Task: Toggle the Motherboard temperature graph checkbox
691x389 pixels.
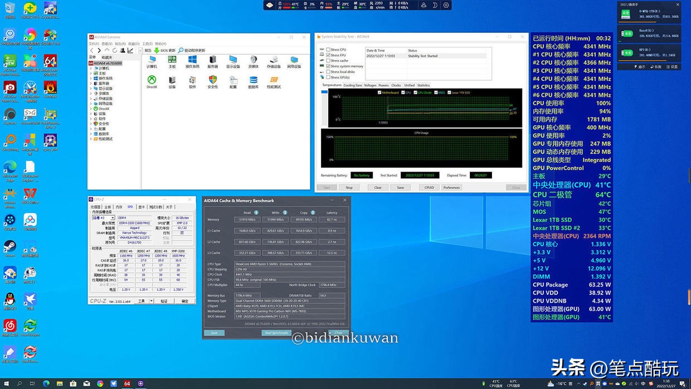Action: (x=379, y=93)
